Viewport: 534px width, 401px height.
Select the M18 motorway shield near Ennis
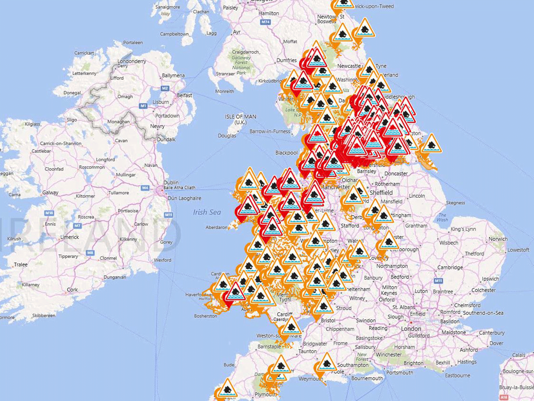click(49, 213)
